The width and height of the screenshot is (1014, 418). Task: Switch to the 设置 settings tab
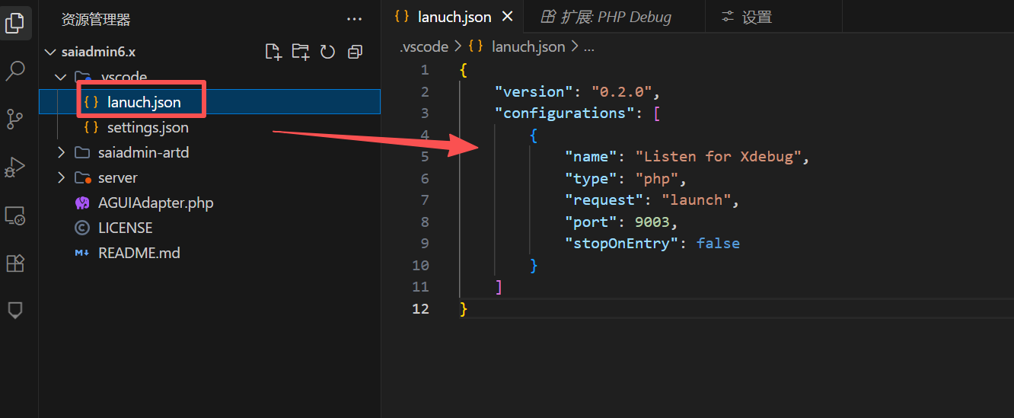coord(748,17)
